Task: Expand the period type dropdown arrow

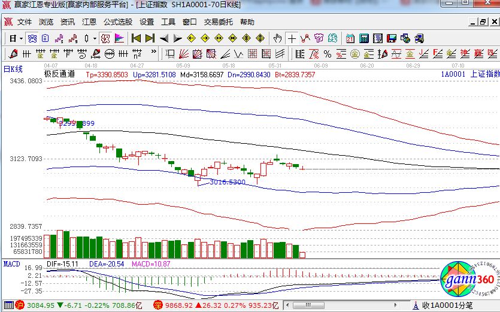Action: 20,38
